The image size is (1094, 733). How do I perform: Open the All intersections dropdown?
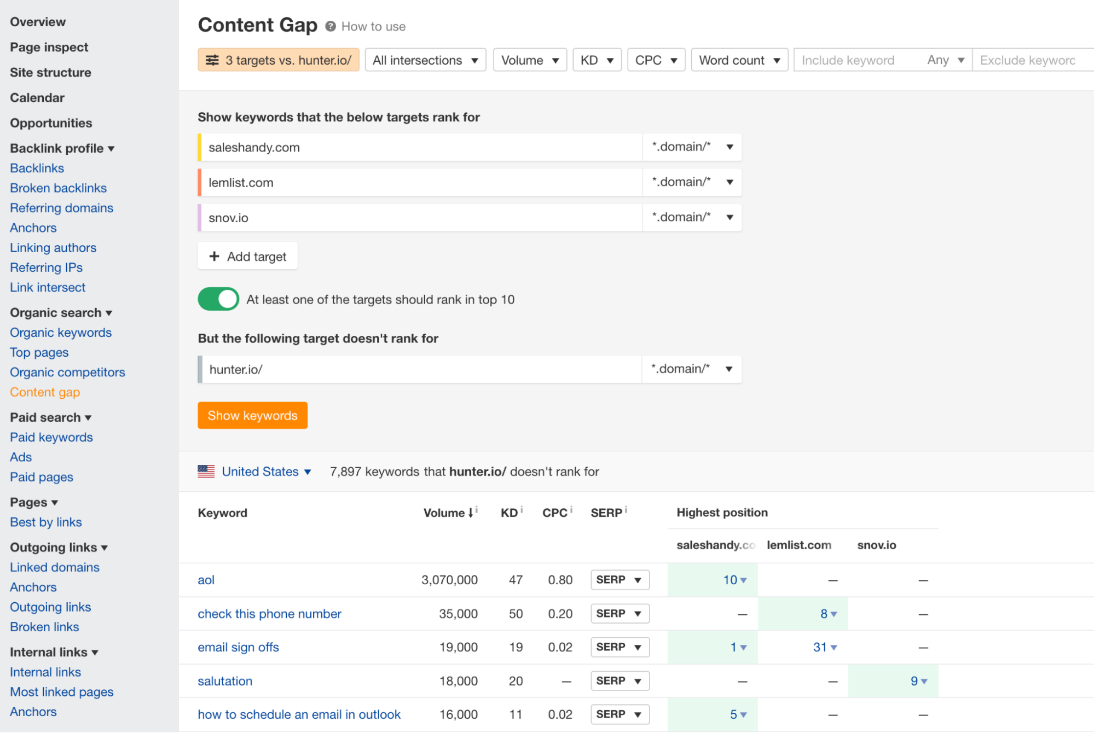coord(425,60)
